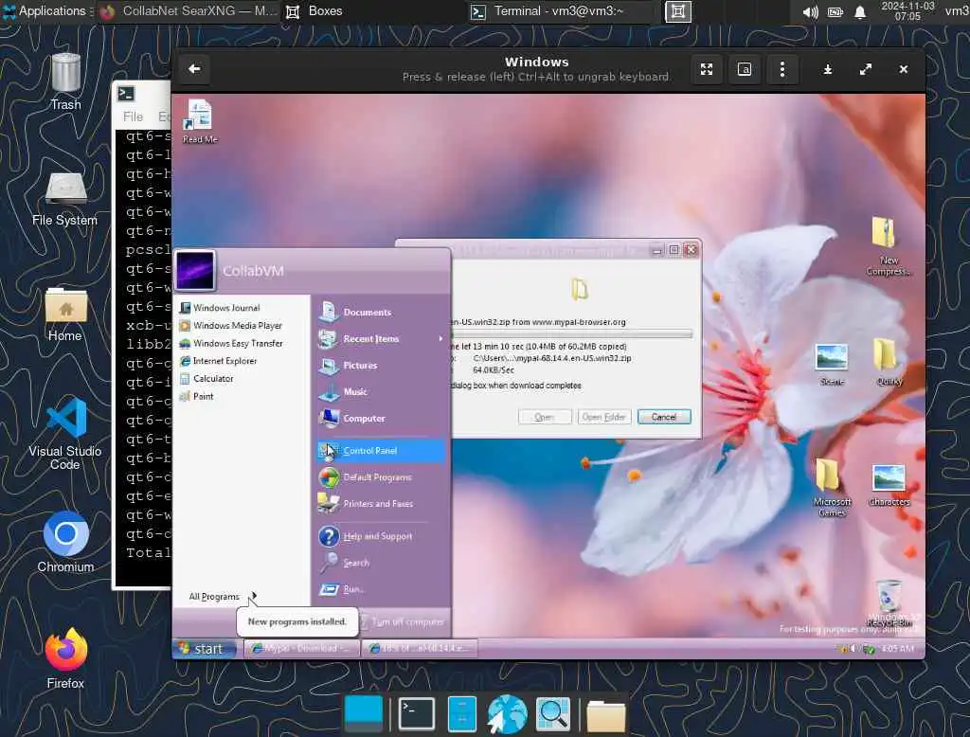Screen dimensions: 970x737
Task: Open the Trash desktop icon
Action: [x=65, y=81]
